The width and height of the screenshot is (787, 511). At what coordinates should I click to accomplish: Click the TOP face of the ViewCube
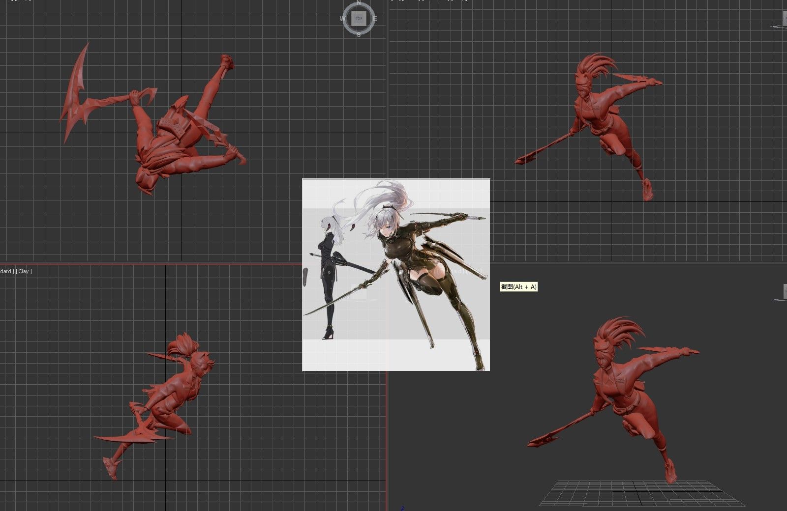[x=359, y=19]
